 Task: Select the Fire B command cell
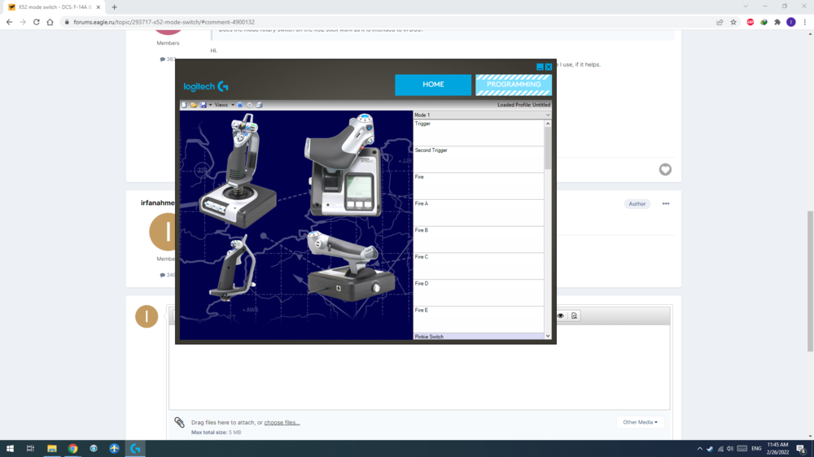(478, 239)
